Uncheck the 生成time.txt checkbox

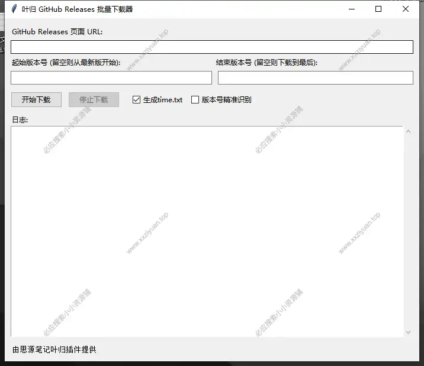(137, 100)
